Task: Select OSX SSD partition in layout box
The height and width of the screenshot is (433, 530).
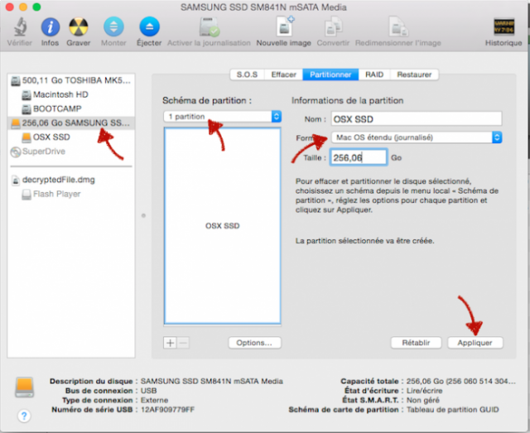Action: point(223,226)
